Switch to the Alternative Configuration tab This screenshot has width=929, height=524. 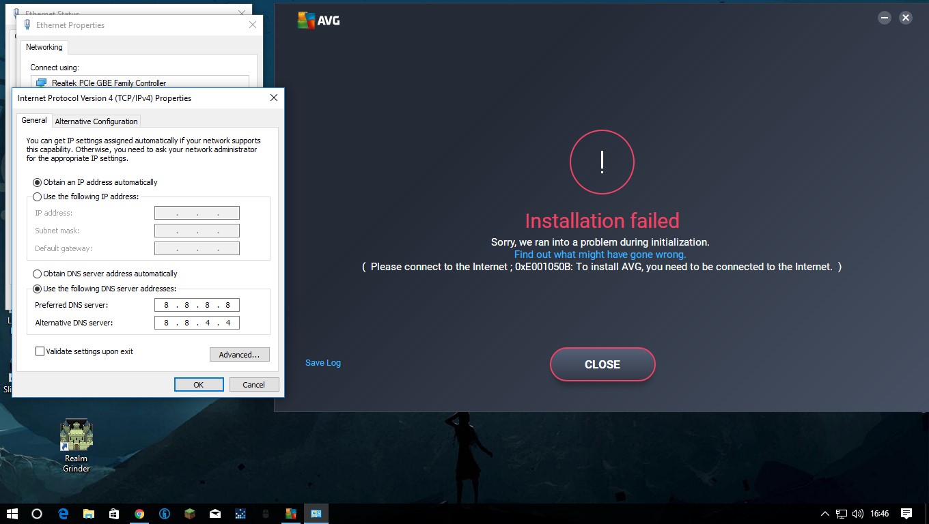point(96,121)
